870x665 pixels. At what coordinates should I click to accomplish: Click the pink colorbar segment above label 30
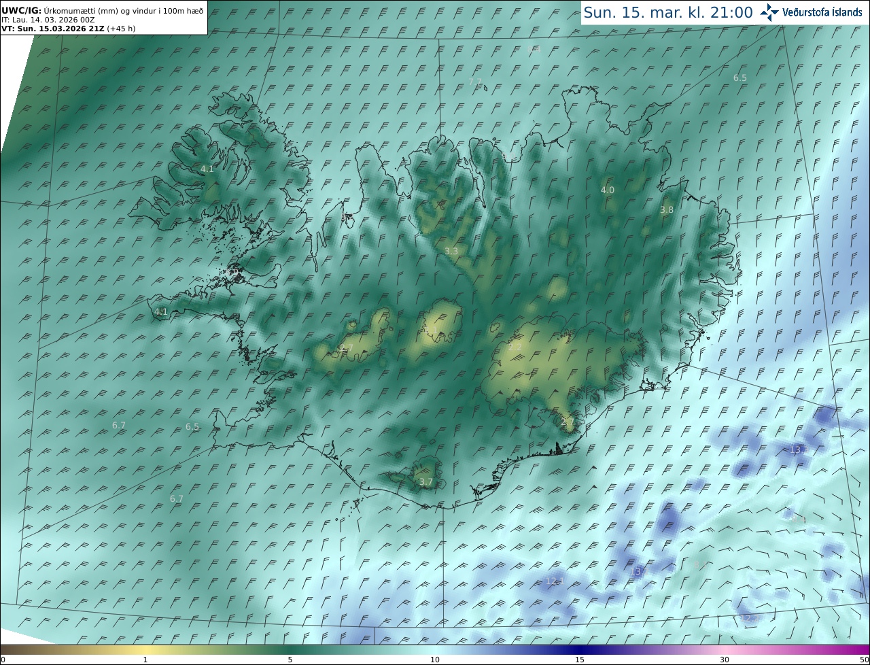[725, 650]
